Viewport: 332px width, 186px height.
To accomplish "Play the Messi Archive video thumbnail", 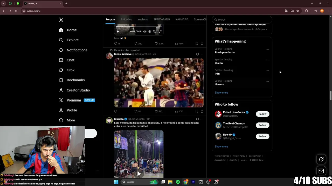I will (159, 83).
